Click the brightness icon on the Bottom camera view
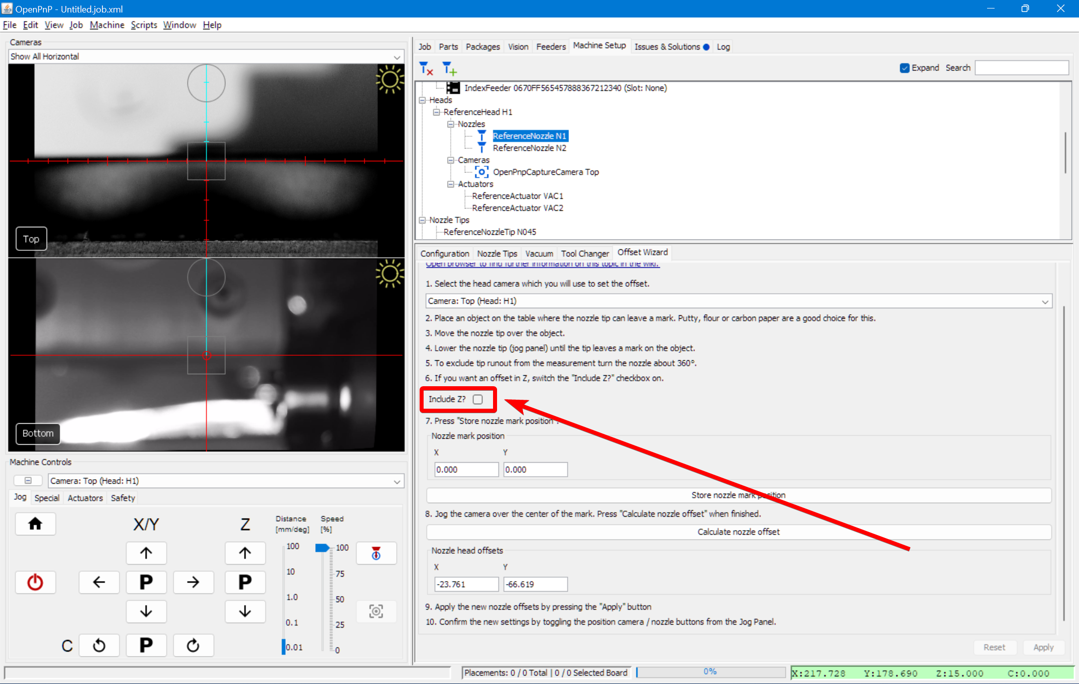The height and width of the screenshot is (684, 1079). coord(390,274)
